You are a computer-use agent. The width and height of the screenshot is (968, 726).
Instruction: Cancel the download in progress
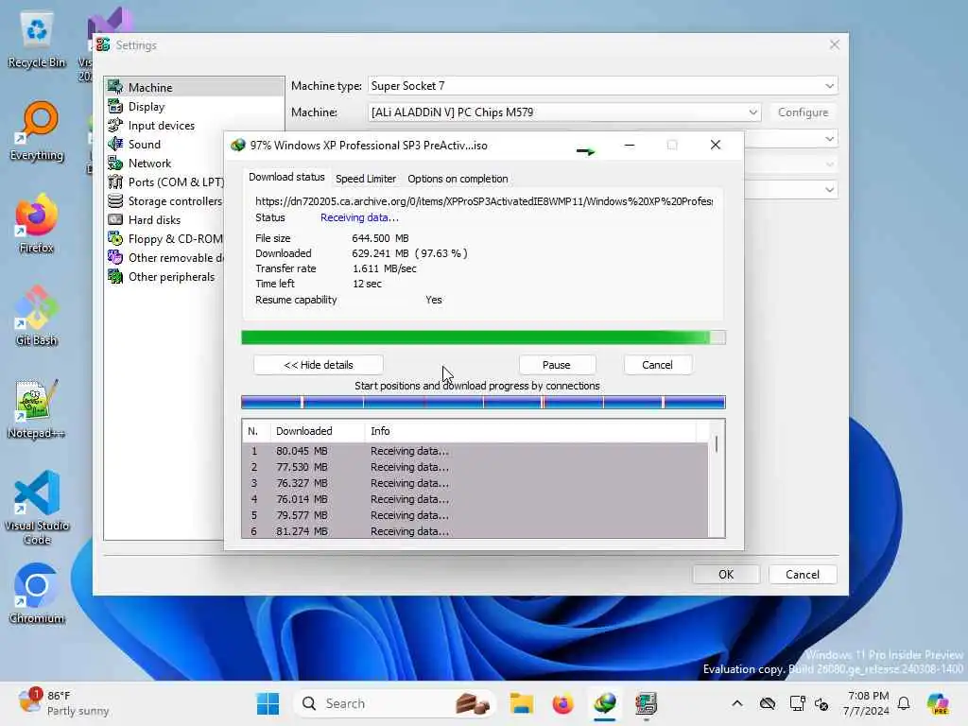point(657,365)
